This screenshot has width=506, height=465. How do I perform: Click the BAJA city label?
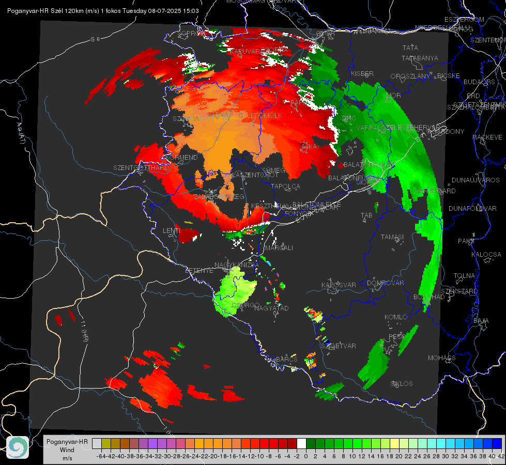[x=481, y=321]
